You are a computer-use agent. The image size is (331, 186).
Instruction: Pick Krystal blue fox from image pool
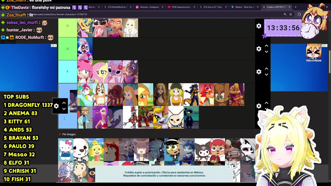(187, 150)
